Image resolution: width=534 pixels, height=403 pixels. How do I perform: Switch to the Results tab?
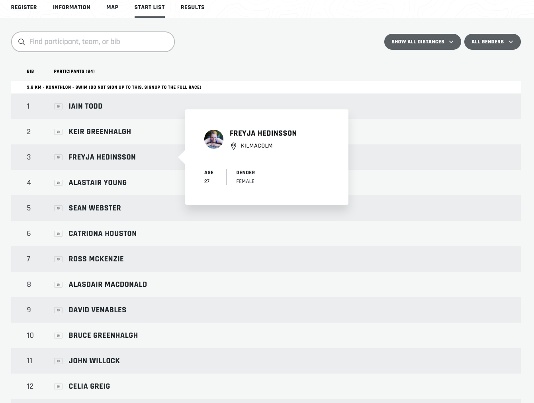pos(192,7)
